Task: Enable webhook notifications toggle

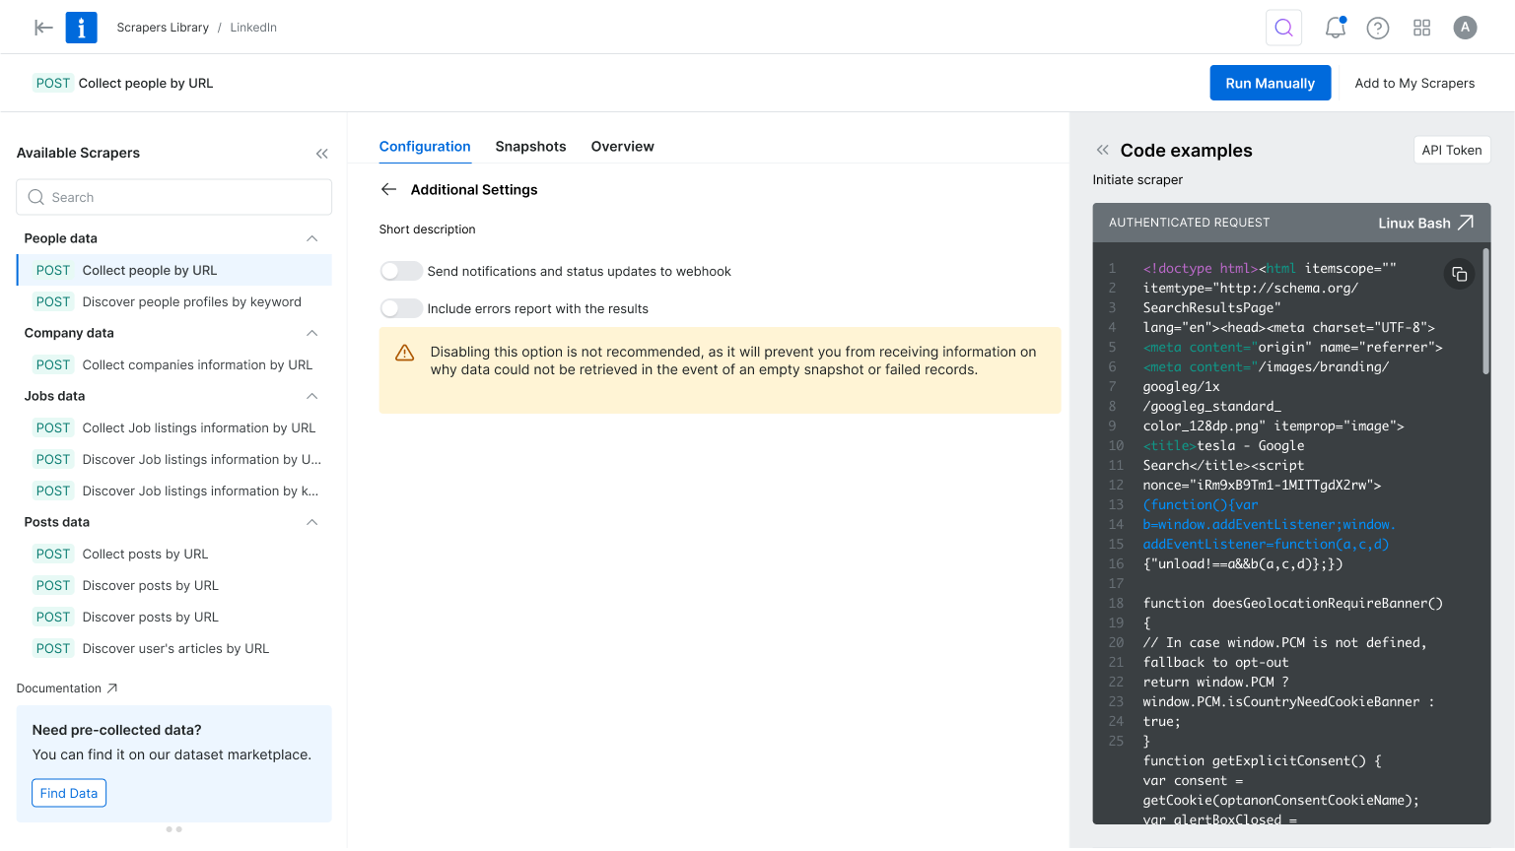Action: [x=401, y=271]
